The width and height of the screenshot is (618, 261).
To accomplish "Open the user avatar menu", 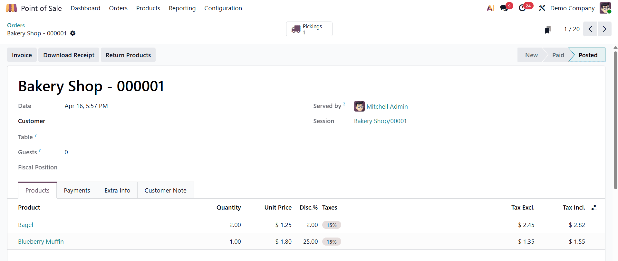I will click(x=605, y=8).
